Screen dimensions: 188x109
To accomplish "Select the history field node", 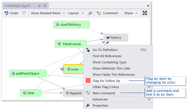I will tap(116, 37).
